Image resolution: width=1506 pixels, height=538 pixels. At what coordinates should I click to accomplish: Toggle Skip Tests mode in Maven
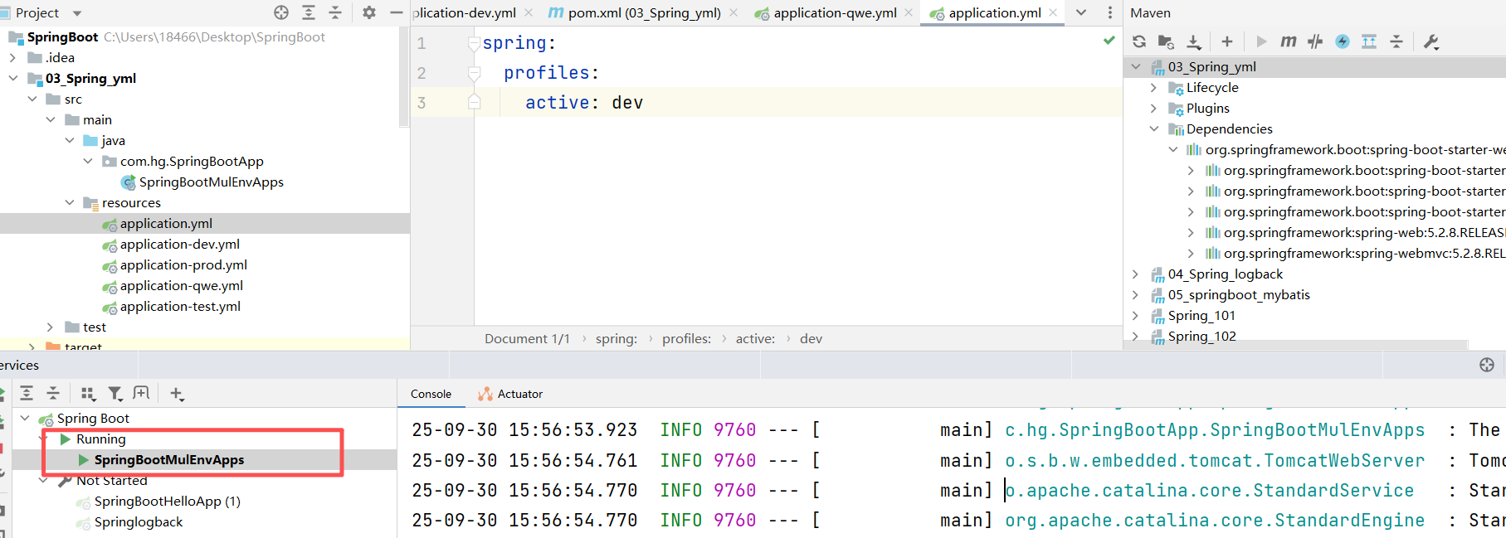(1315, 41)
